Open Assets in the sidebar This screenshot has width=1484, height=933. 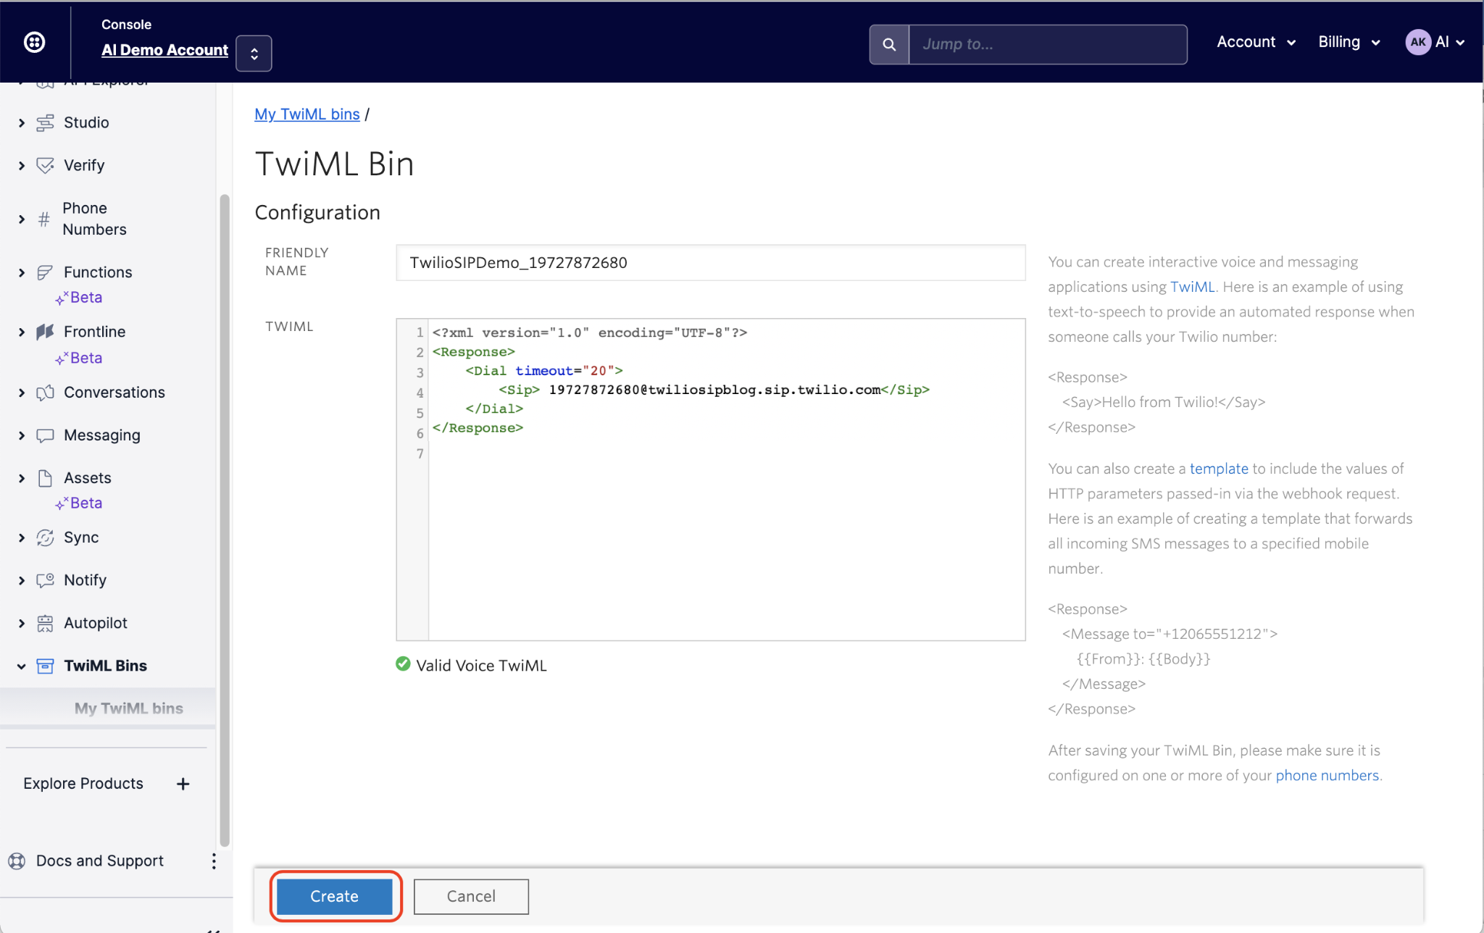(x=88, y=478)
